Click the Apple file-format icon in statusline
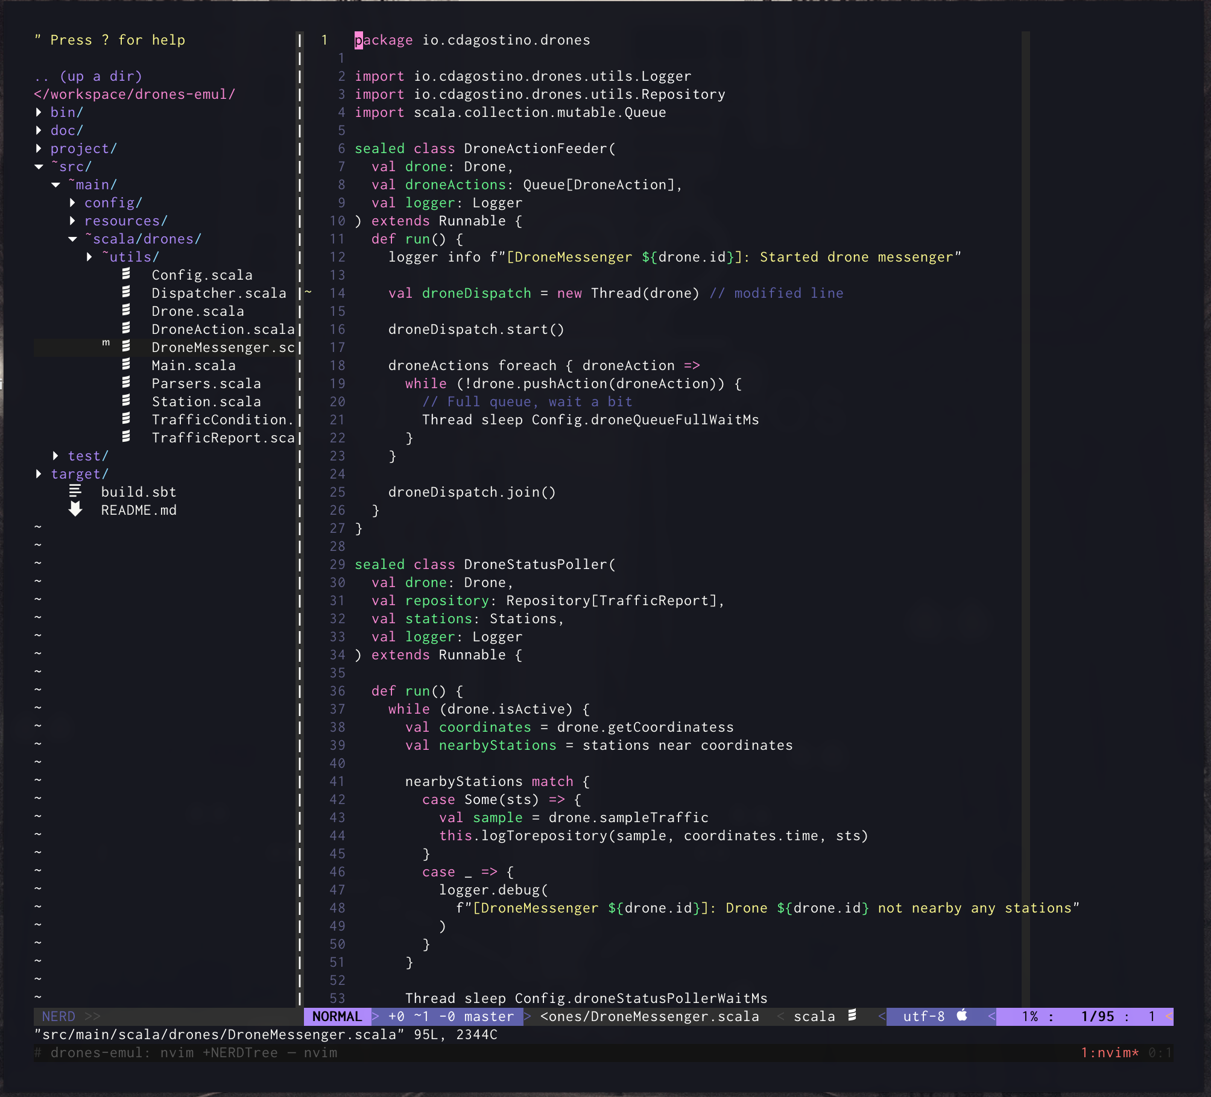 pos(963,1016)
